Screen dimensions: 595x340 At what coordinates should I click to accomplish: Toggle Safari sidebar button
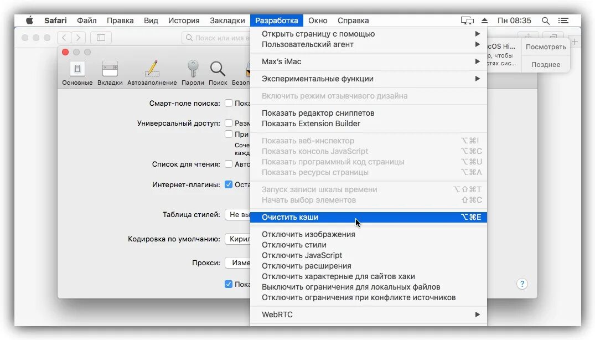101,38
